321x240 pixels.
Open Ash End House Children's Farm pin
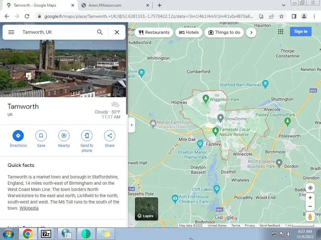(x=175, y=198)
